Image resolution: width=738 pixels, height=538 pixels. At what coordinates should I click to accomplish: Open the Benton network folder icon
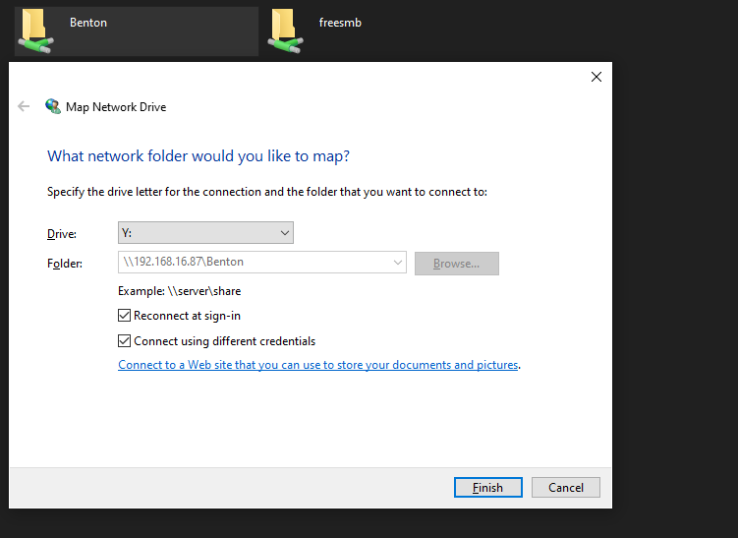(x=35, y=31)
